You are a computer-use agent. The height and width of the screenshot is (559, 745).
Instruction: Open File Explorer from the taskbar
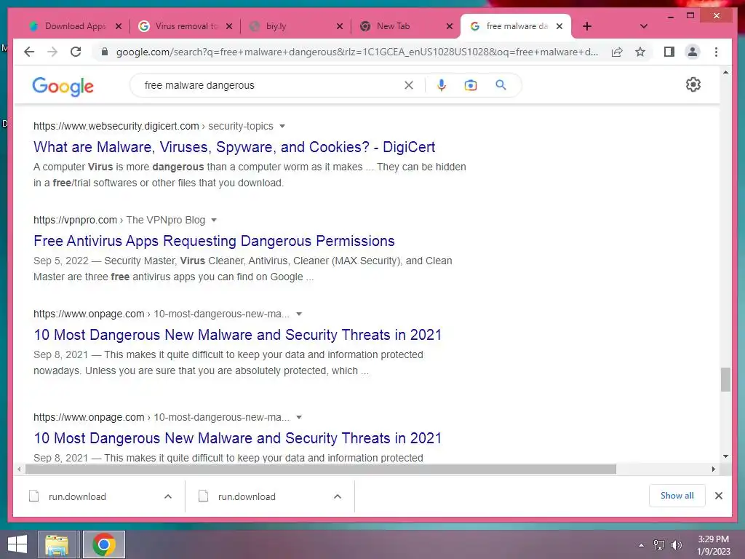57,544
